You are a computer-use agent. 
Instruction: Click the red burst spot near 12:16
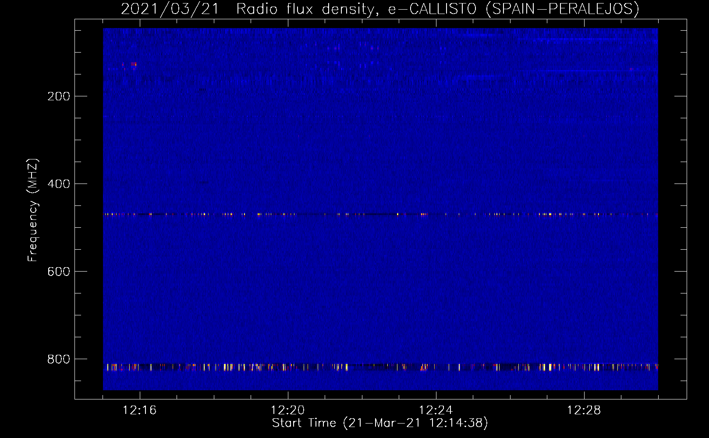coord(134,64)
